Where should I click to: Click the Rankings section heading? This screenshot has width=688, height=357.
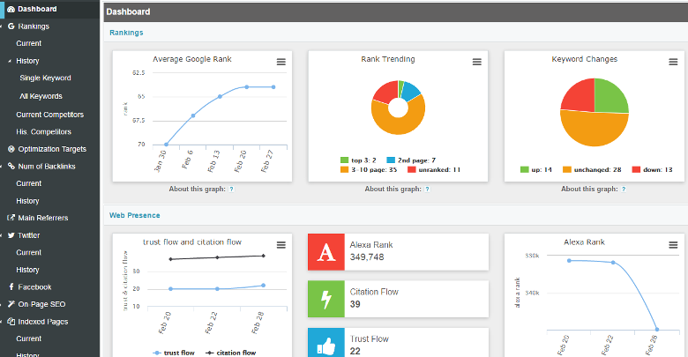(126, 33)
